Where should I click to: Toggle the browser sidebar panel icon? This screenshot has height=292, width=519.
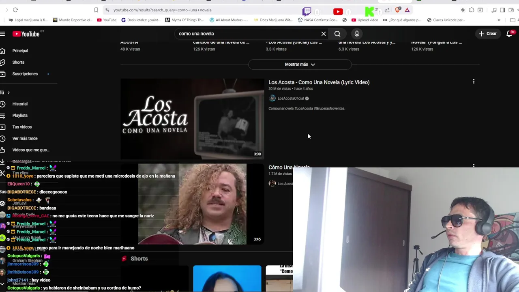(502, 10)
